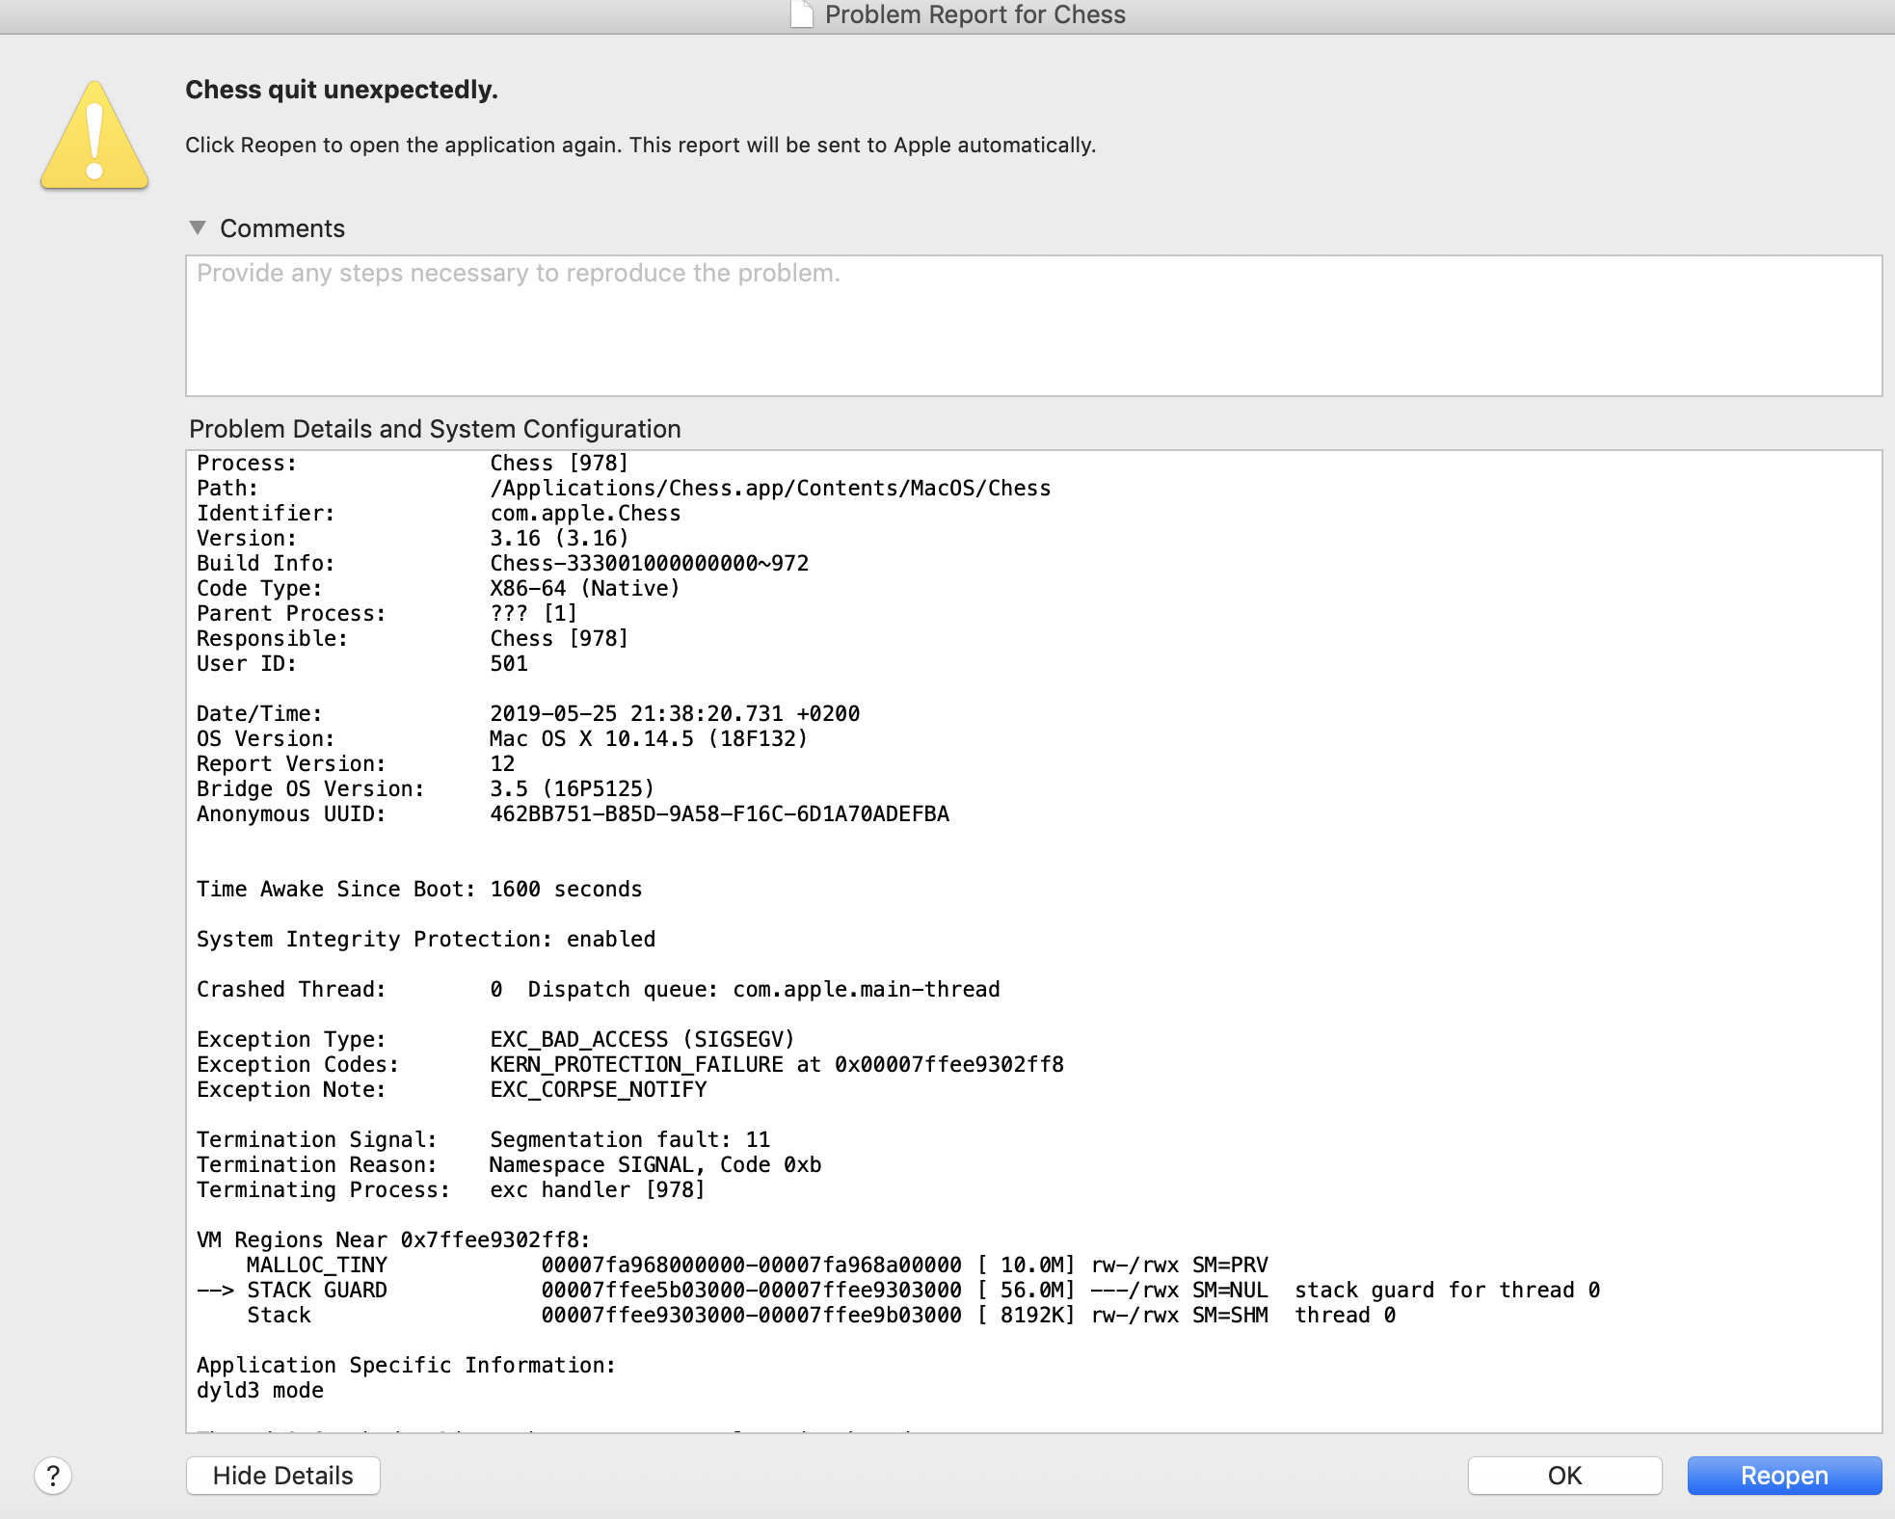Screen dimensions: 1895x1519
Task: Click the STACK GUARD arrow row
Action: pos(316,1290)
